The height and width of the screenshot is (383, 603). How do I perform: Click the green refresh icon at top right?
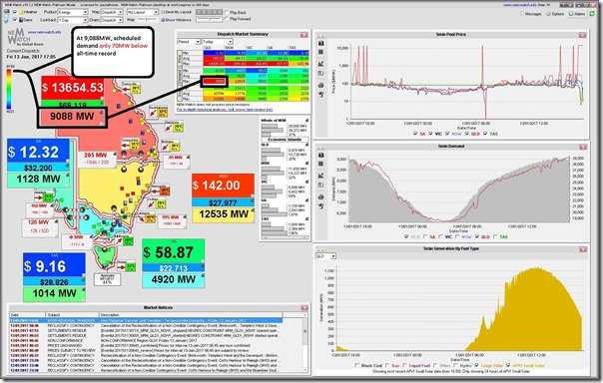tap(592, 13)
